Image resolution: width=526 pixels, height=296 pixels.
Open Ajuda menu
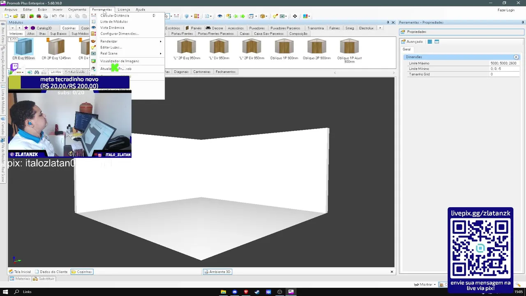click(141, 9)
